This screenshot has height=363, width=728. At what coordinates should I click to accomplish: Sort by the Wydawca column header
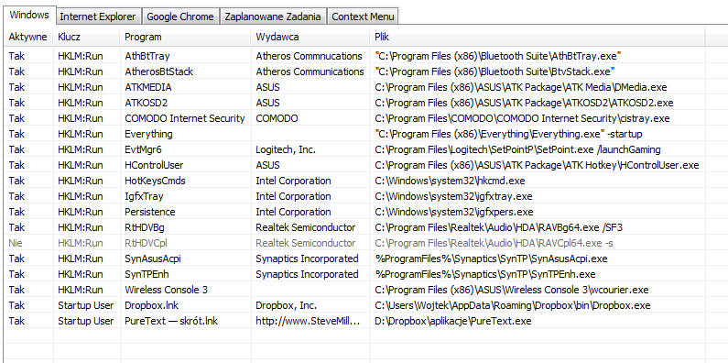point(310,37)
